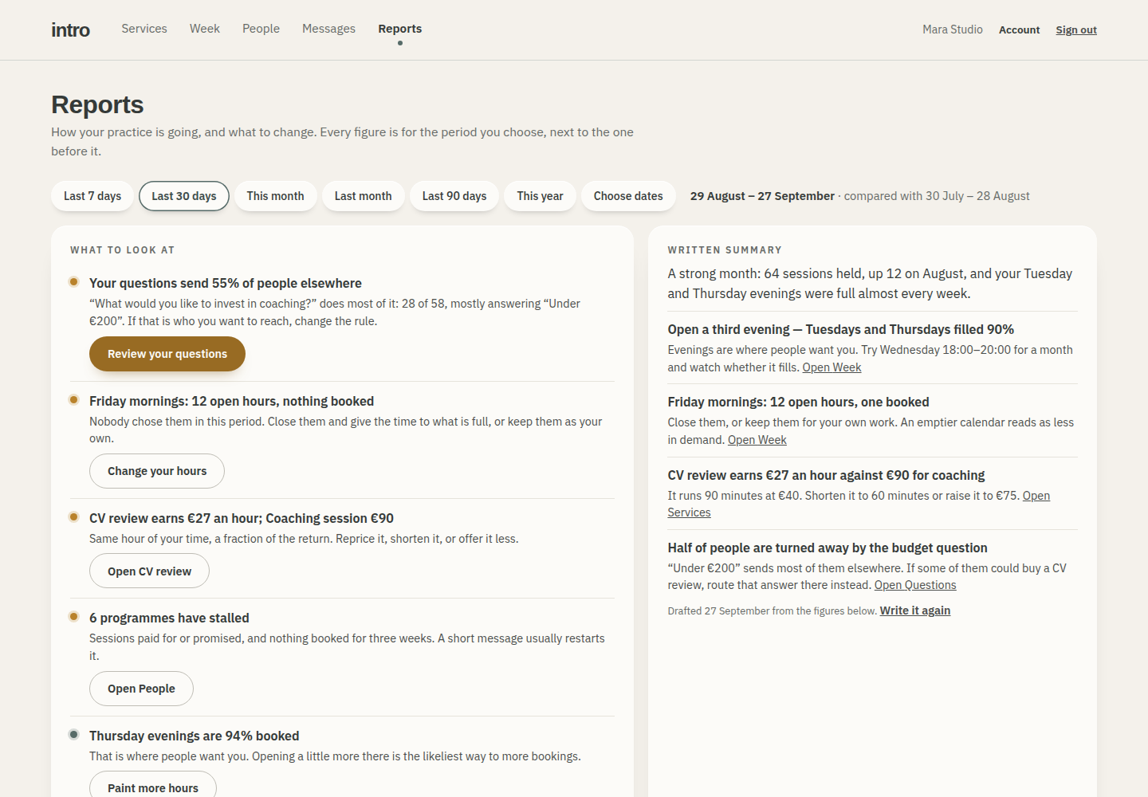Click the Open People button
1148x797 pixels.
click(141, 689)
